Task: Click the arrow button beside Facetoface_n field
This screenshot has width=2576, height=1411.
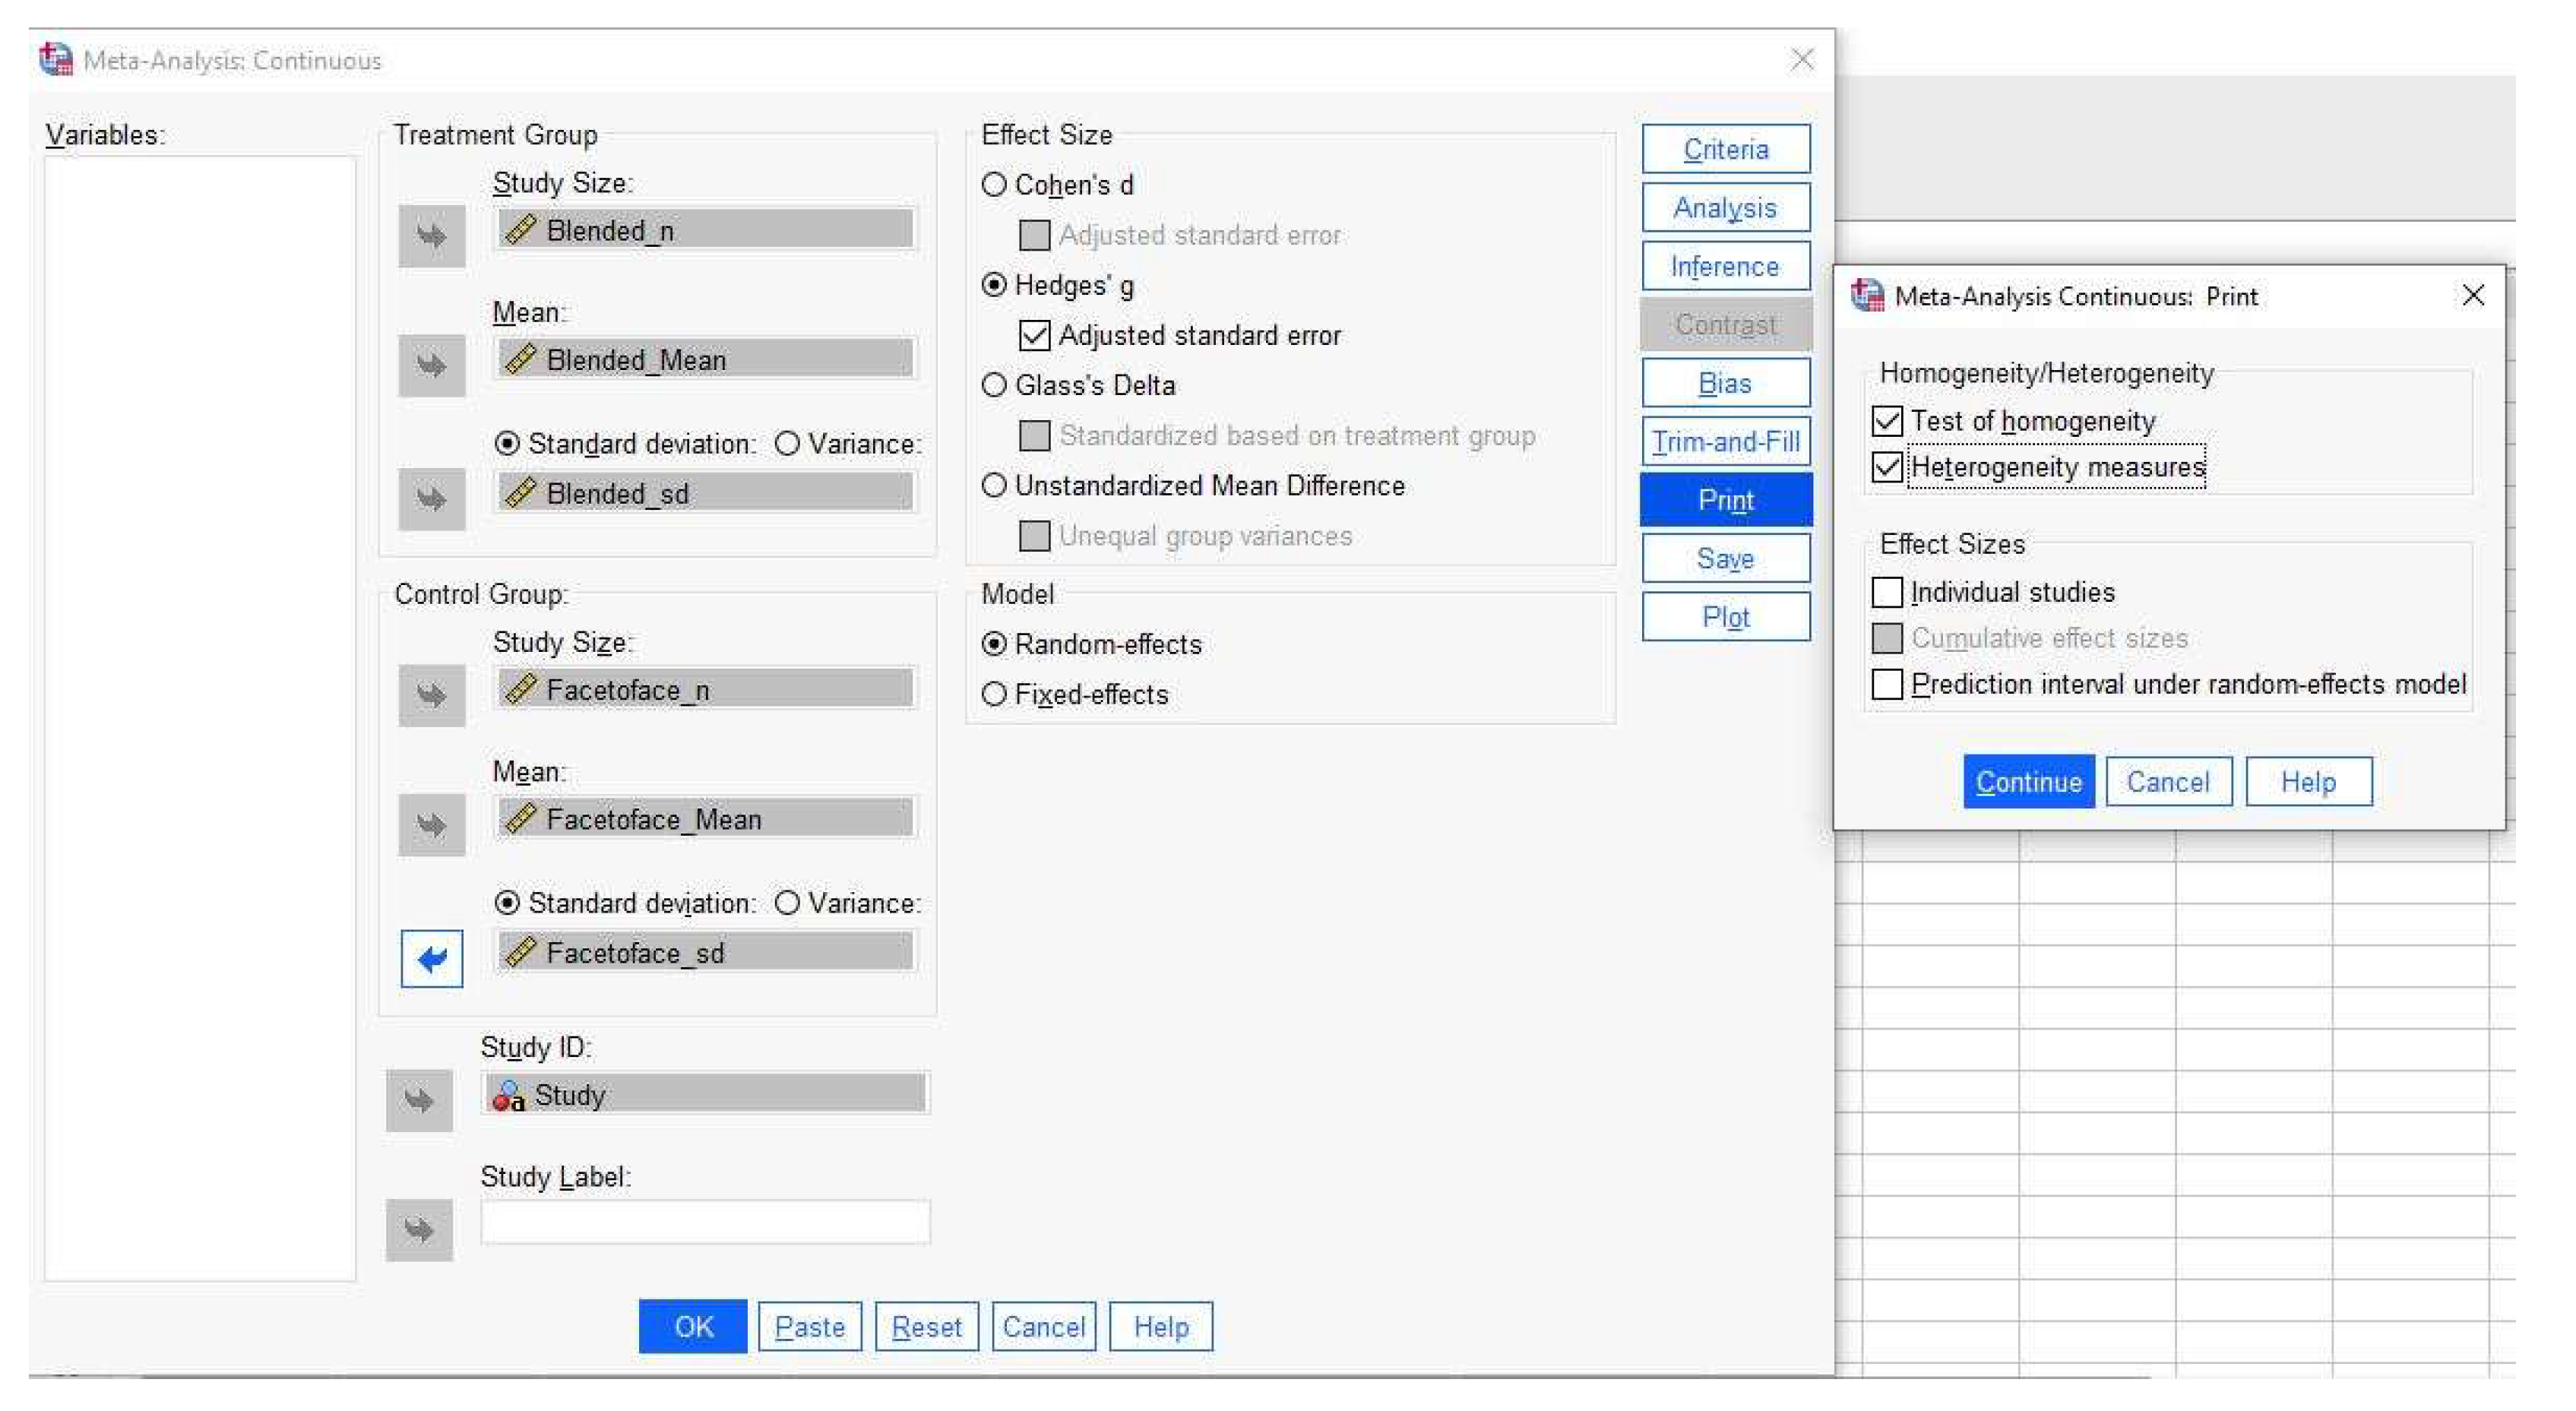Action: coord(431,695)
